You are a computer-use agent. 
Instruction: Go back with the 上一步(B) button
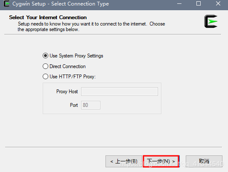point(124,161)
